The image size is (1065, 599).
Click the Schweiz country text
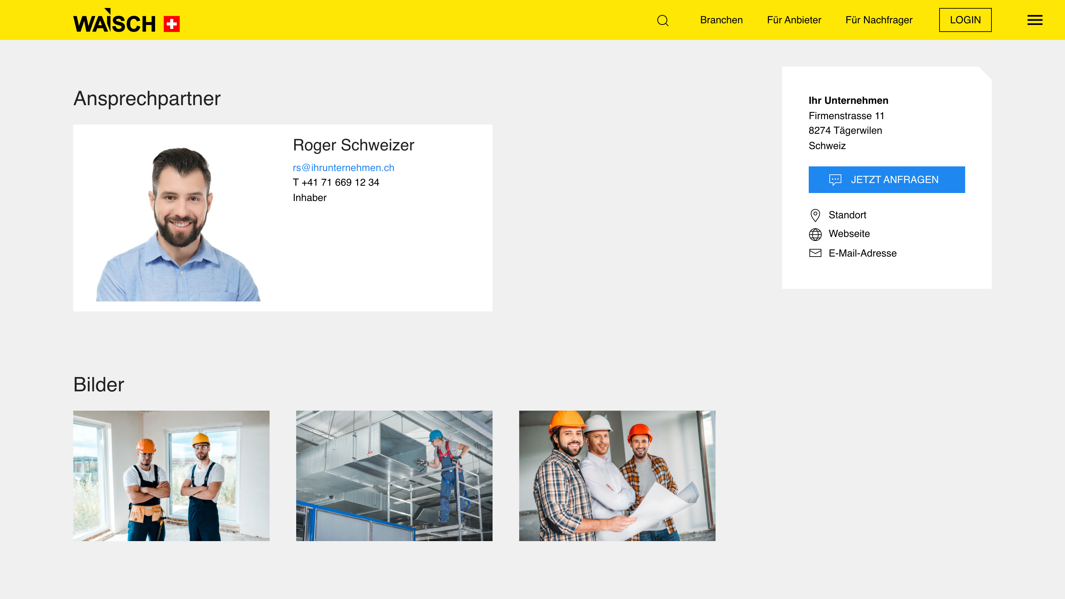[827, 145]
